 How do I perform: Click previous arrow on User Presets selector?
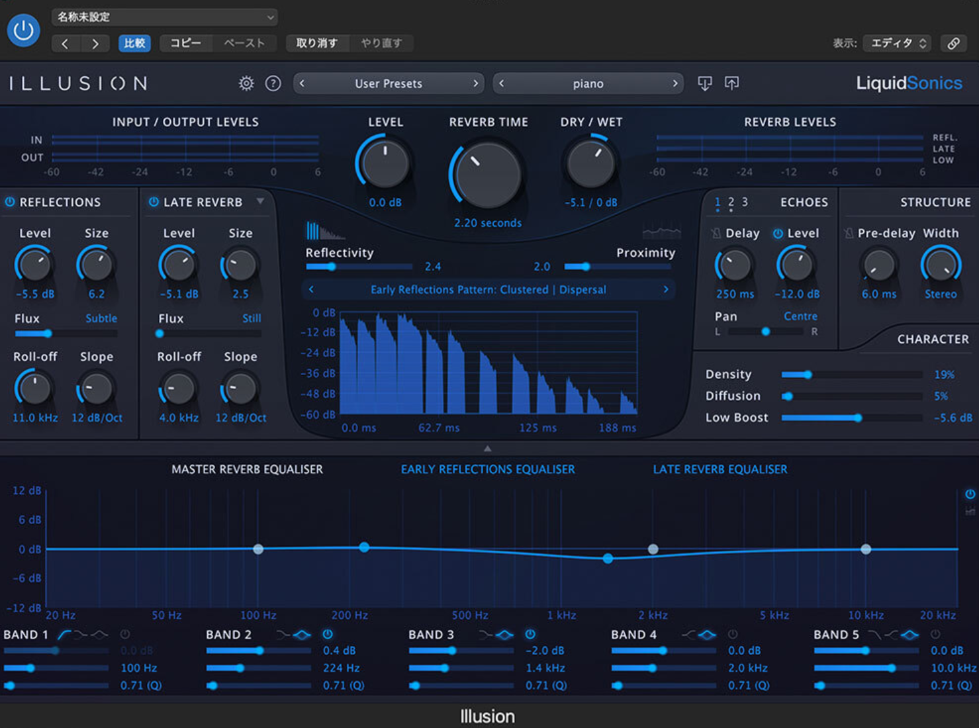point(303,83)
